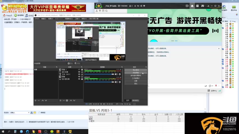Toggle lock of 窗口采集 source
The image size is (239, 134).
(x=82, y=72)
